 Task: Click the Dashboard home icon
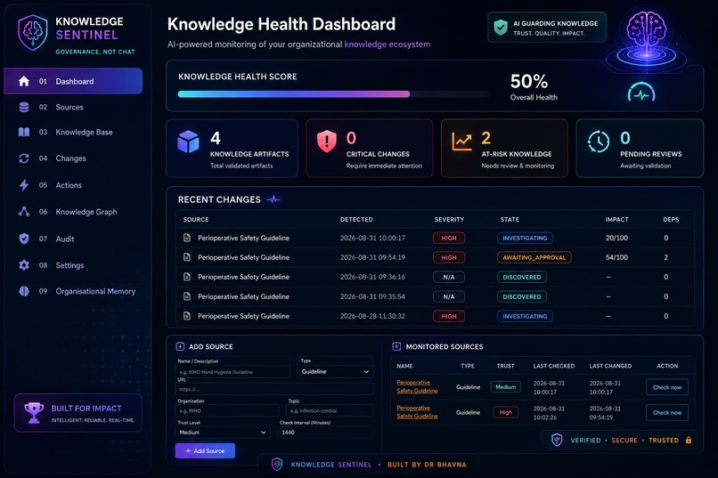point(24,81)
